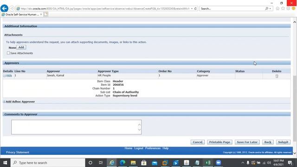Click the 'Chain of Authority' sub list value

click(126, 92)
